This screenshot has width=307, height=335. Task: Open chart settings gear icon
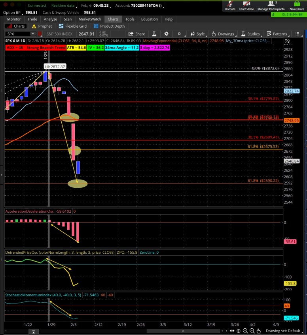(166, 34)
